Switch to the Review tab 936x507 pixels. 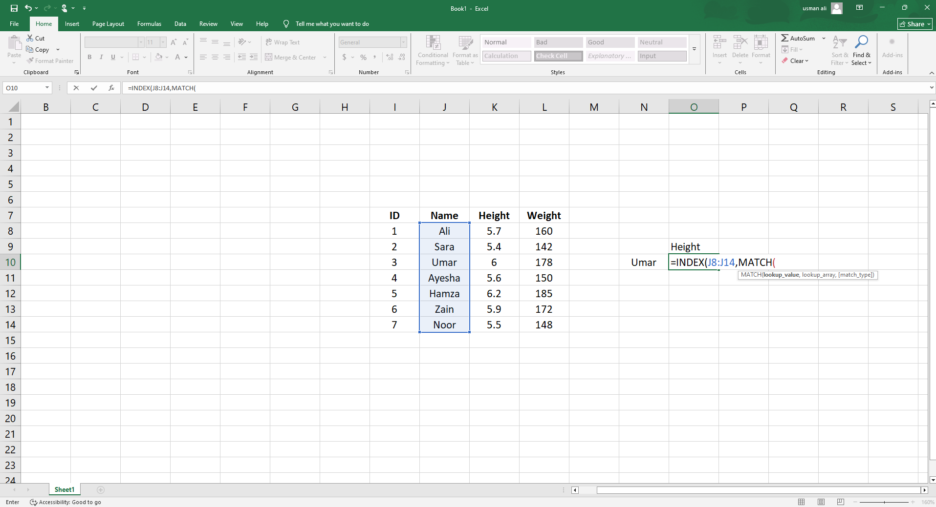[x=208, y=24]
